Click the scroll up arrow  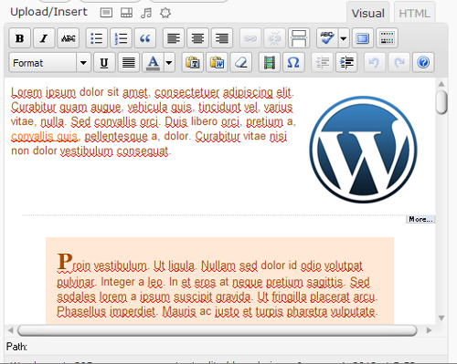(x=441, y=84)
